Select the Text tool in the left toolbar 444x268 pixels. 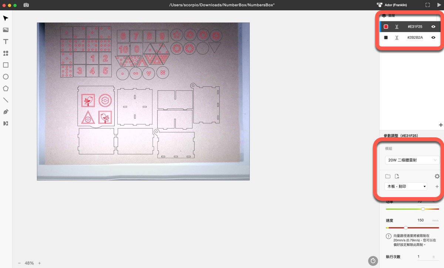point(6,42)
